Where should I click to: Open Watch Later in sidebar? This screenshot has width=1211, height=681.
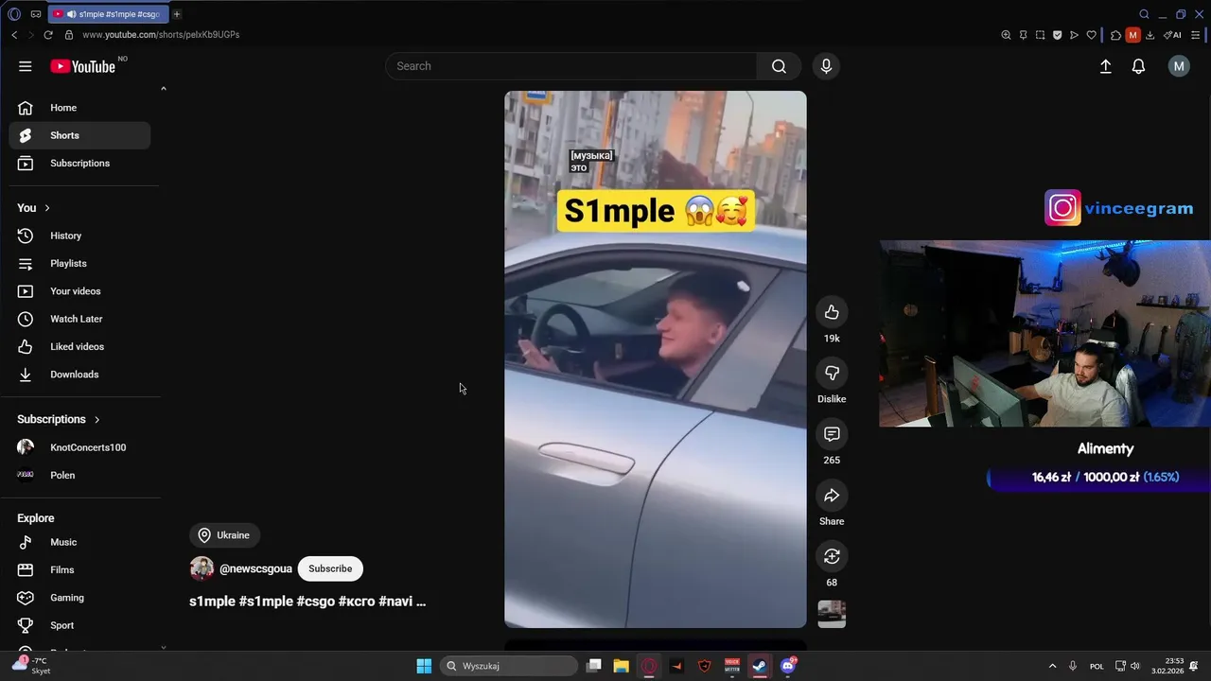click(x=79, y=319)
